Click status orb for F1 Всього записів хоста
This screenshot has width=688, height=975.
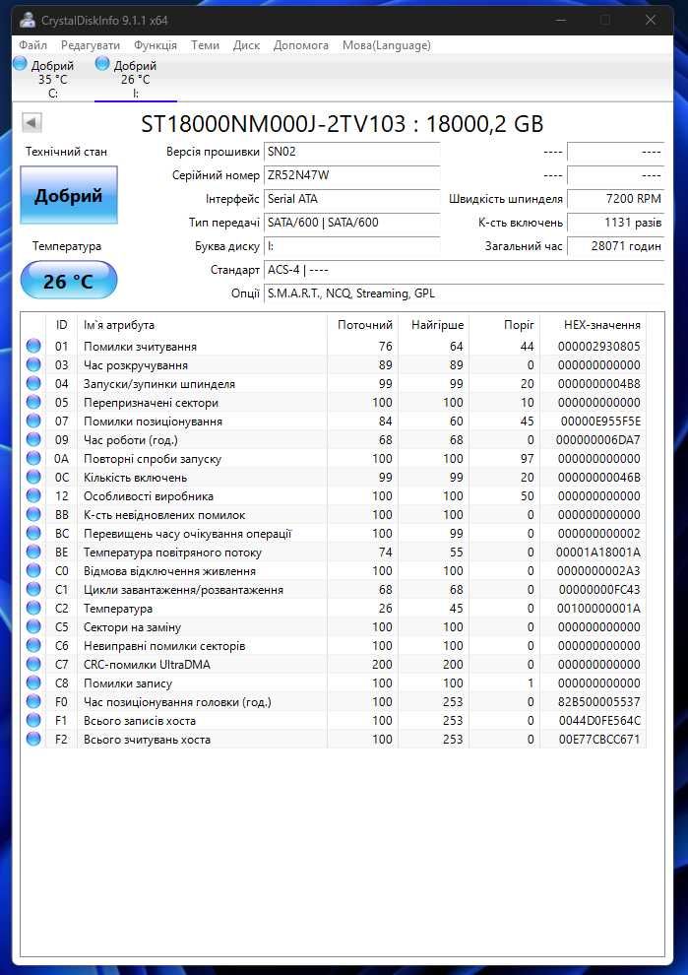tap(33, 720)
